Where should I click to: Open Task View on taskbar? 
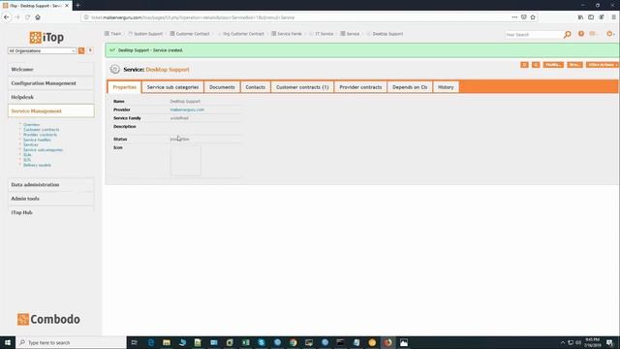click(x=134, y=342)
